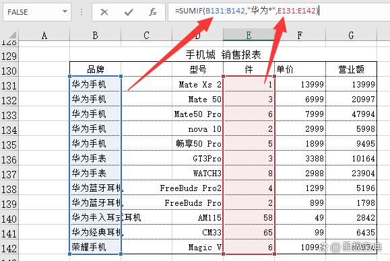Select the cell Mate 50

(198, 99)
